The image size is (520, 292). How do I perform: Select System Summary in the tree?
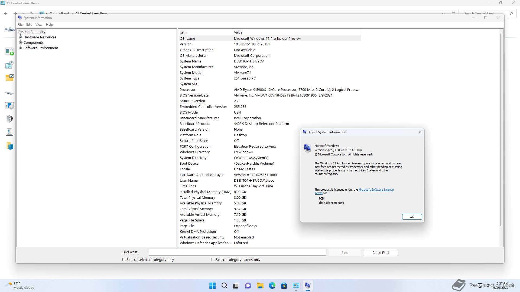pos(32,32)
